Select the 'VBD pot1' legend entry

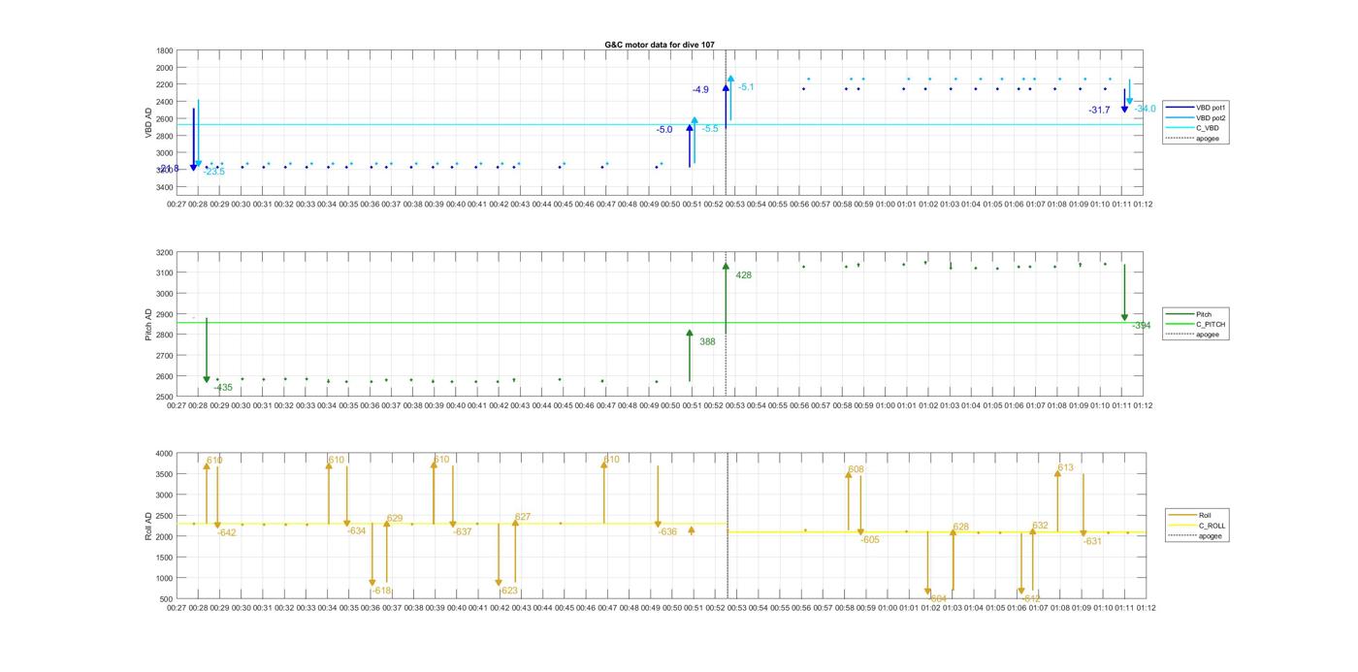[x=1196, y=108]
